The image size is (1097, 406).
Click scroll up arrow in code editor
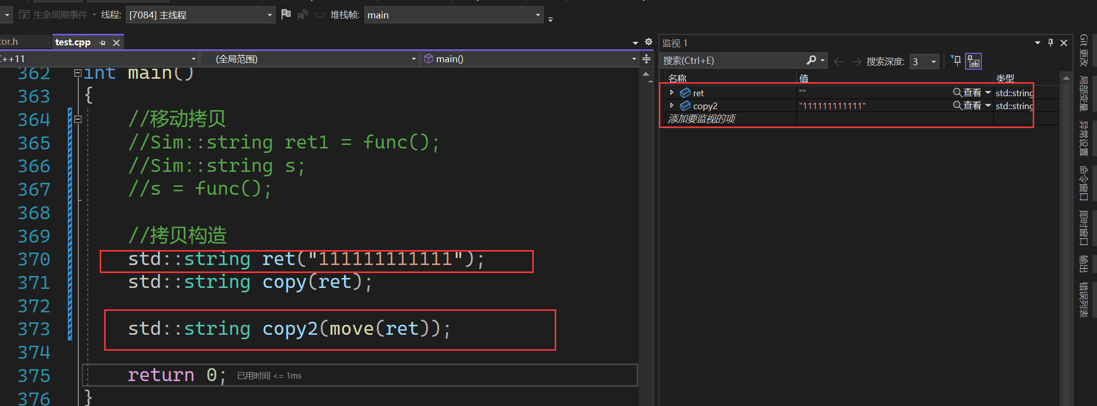pyautogui.click(x=646, y=74)
